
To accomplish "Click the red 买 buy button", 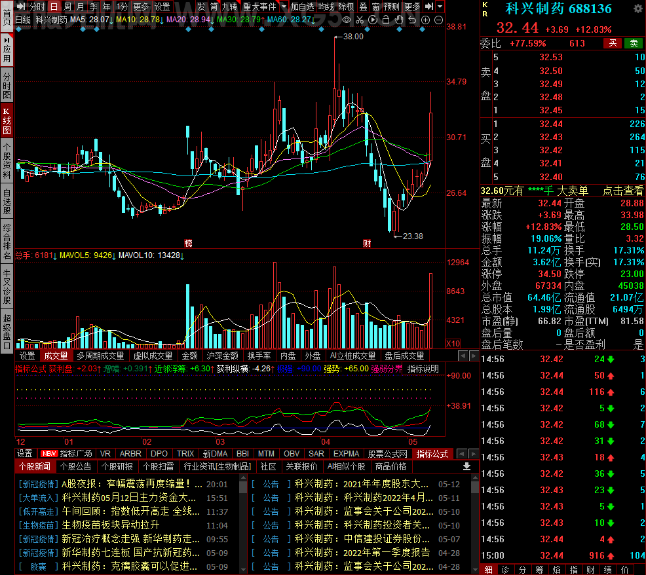I will pyautogui.click(x=613, y=43).
